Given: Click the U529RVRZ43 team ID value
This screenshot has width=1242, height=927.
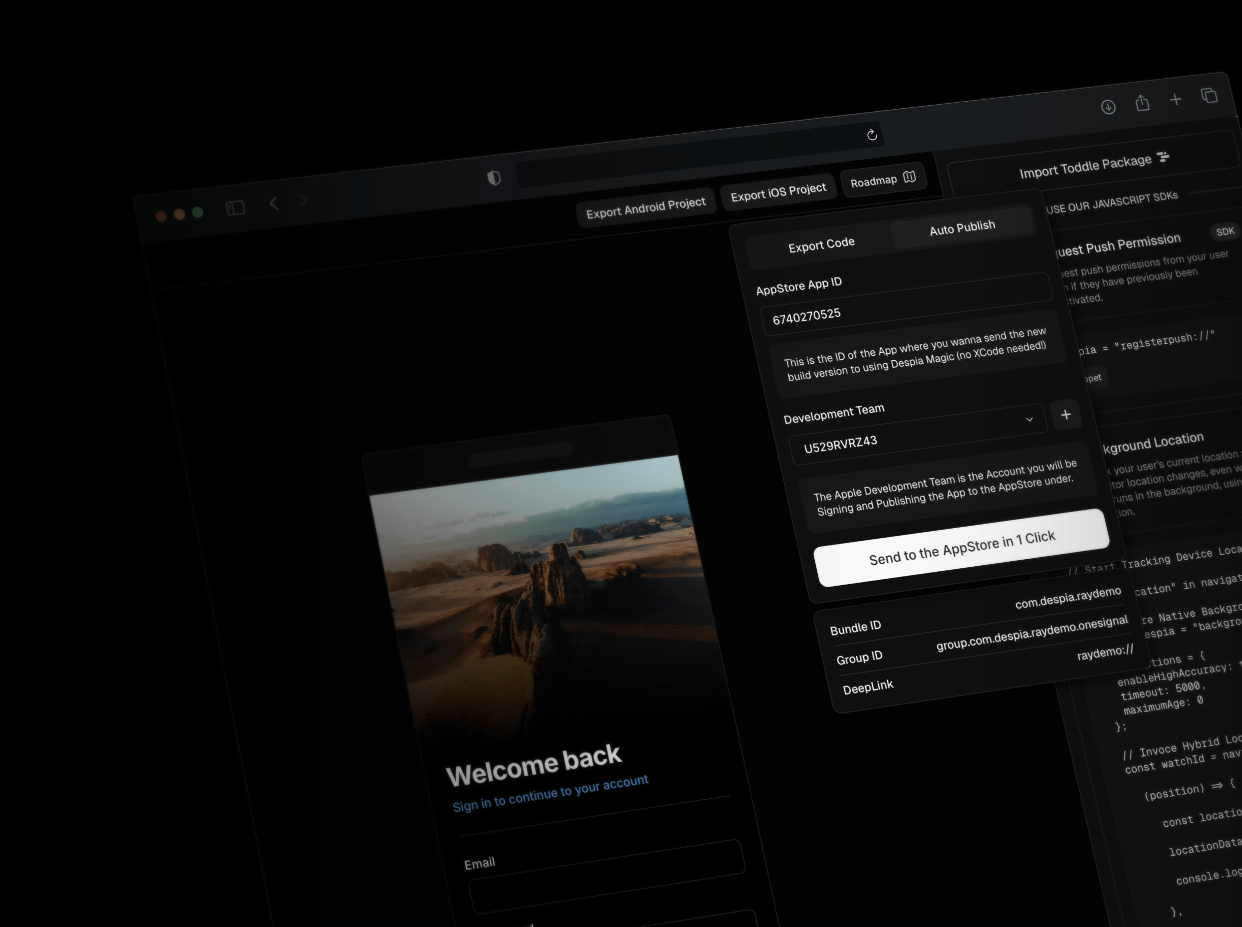Looking at the screenshot, I should [840, 444].
